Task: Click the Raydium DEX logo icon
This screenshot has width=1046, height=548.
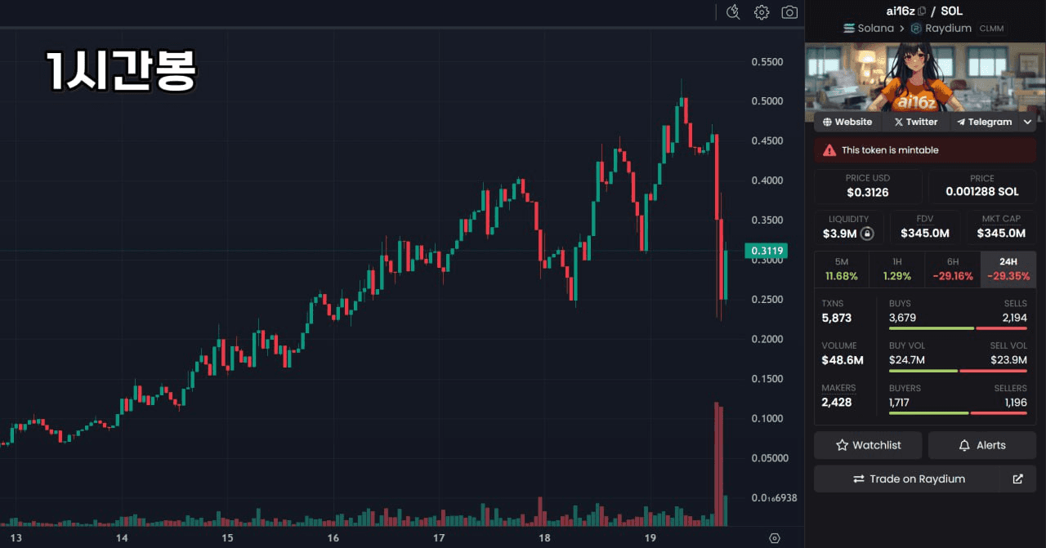Action: (x=916, y=29)
